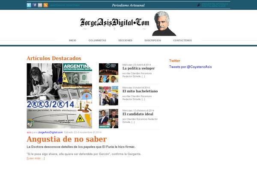
Task: Click date 'Miércoles 23 d abril dl 2014'
Action: [x=137, y=65]
